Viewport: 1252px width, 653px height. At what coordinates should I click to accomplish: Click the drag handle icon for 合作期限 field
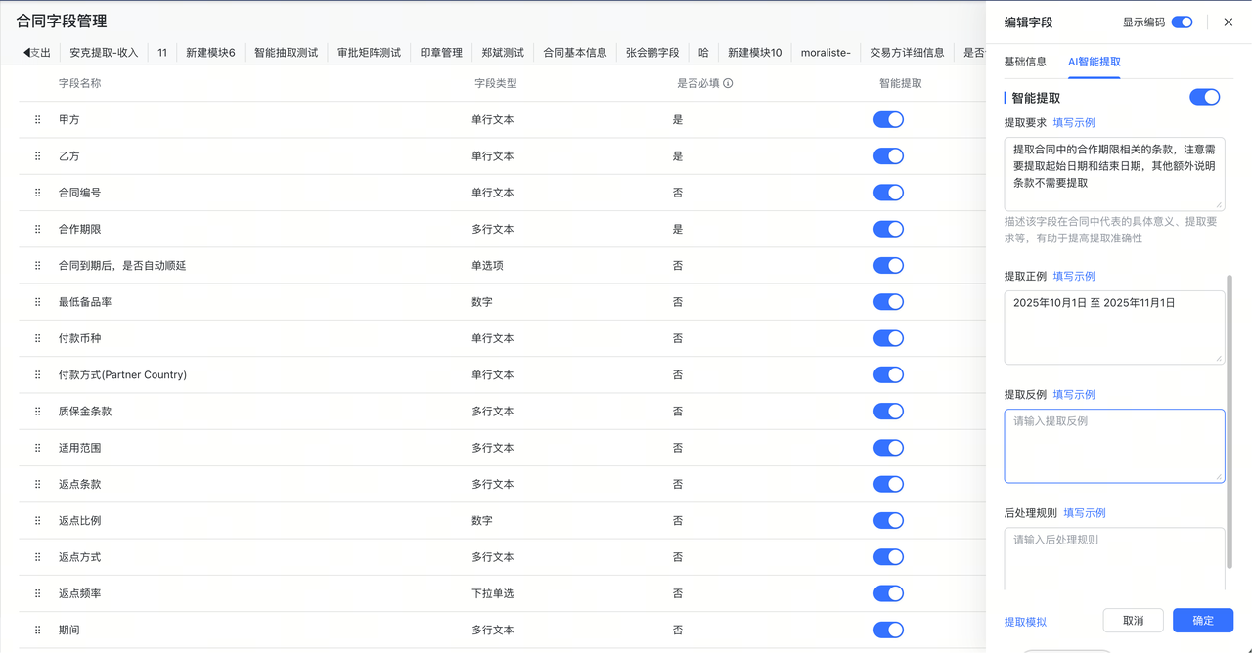pyautogui.click(x=36, y=229)
